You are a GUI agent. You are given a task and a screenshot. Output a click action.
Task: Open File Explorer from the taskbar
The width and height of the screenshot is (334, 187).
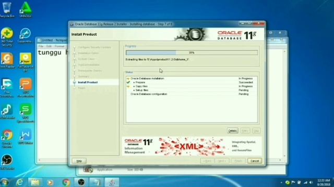point(35,182)
